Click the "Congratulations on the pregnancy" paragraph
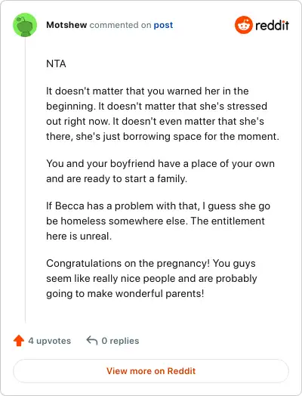 pos(152,278)
